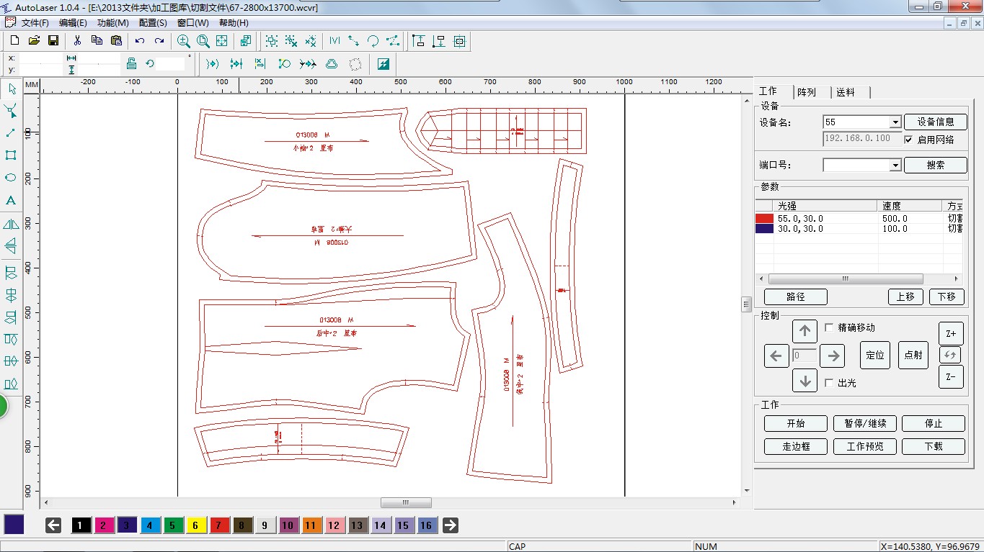
Task: Click the 开始 start button
Action: (796, 423)
